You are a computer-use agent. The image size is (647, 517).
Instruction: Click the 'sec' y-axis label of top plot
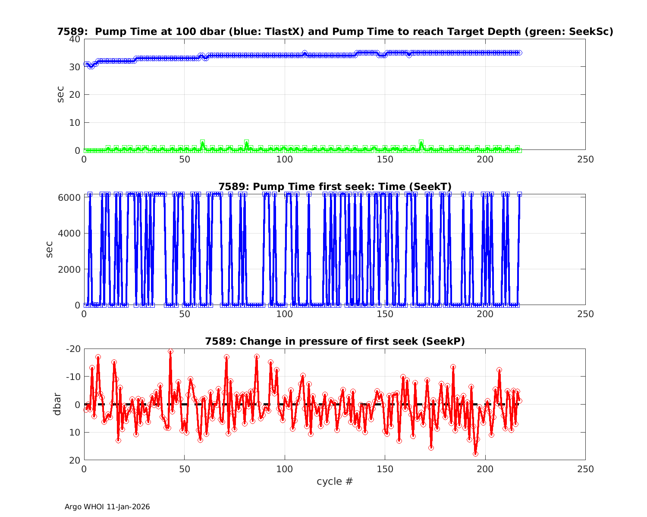60,94
